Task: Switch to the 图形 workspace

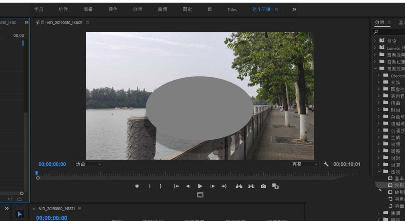Action: pyautogui.click(x=187, y=10)
